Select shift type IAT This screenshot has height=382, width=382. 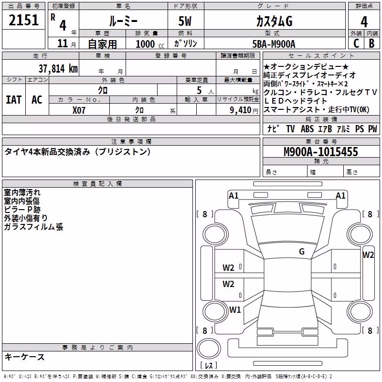tap(13, 100)
